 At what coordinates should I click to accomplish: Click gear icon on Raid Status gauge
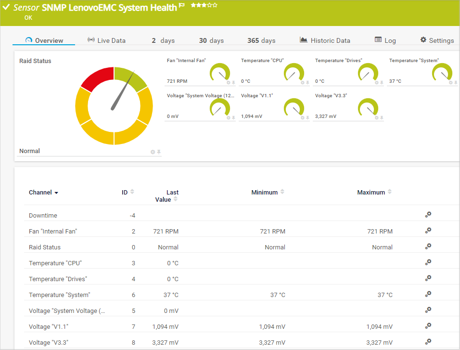[153, 152]
